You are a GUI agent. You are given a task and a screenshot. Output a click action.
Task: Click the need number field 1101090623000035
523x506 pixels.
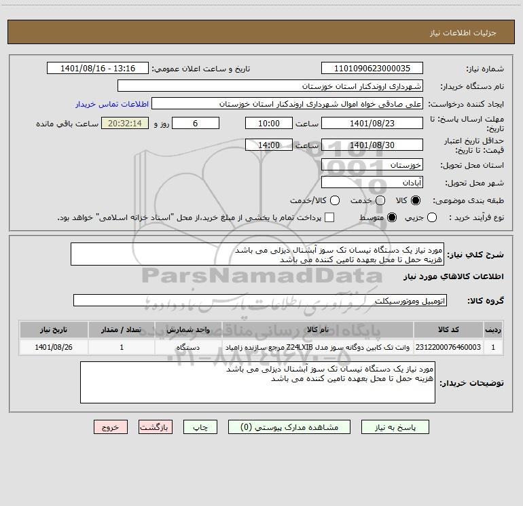coord(372,68)
